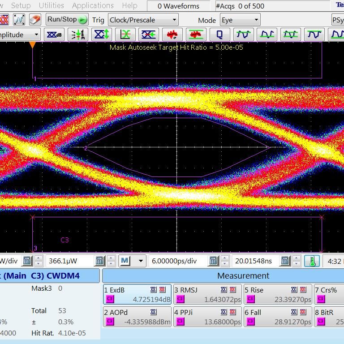Pick the eye crossing level measurement icon
Image resolution: width=344 pixels, height=344 pixels.
[125, 34]
